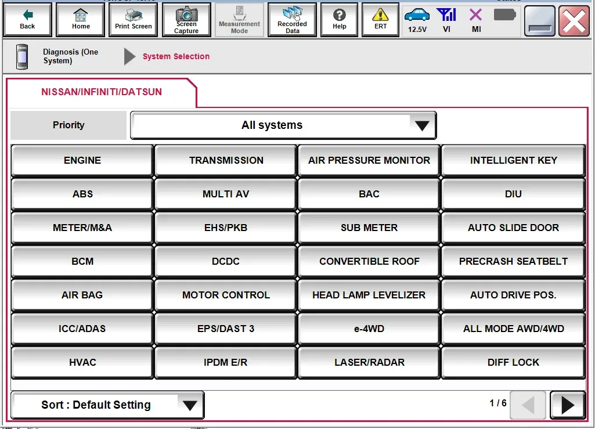This screenshot has height=429, width=595.
Task: Select the BAC system
Action: 369,194
